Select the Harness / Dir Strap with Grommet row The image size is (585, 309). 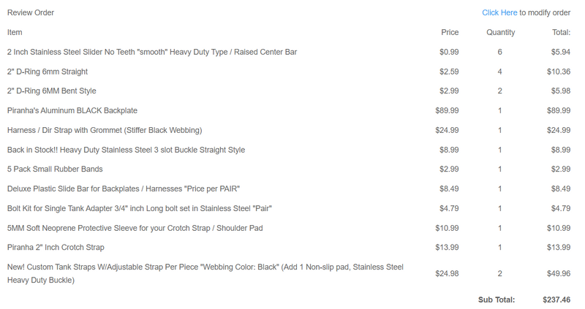[105, 130]
